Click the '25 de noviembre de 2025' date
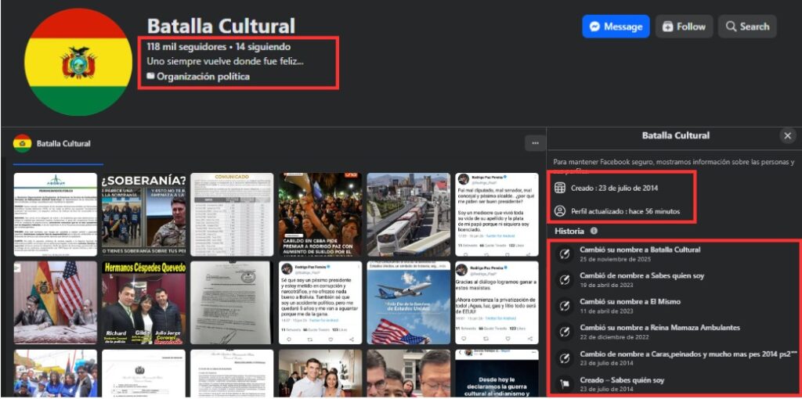802x399 pixels. coord(616,259)
